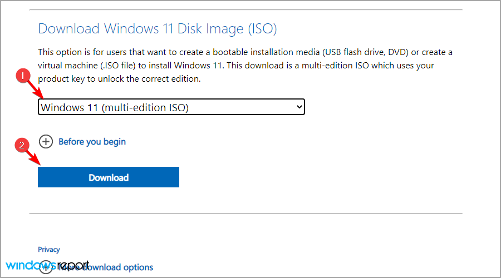This screenshot has height=278, width=501.
Task: Click the product key sentence in the description
Action: point(119,79)
